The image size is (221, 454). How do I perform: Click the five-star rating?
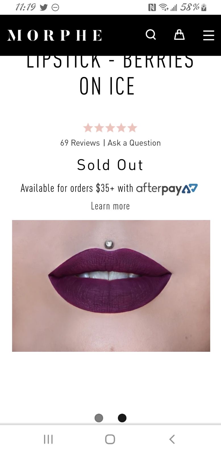[x=110, y=128]
